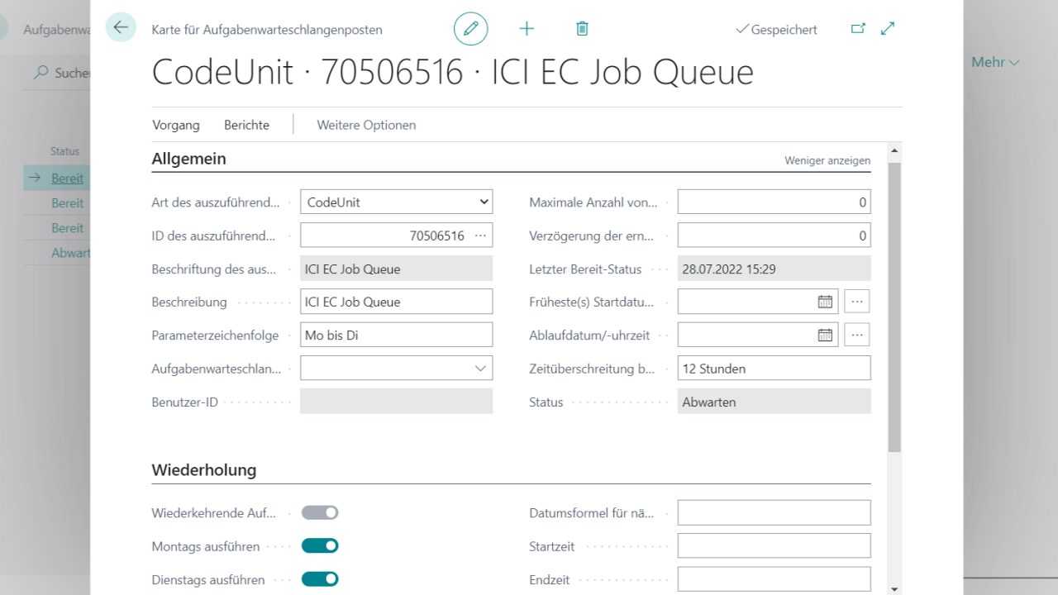Click the back arrow button

point(121,27)
